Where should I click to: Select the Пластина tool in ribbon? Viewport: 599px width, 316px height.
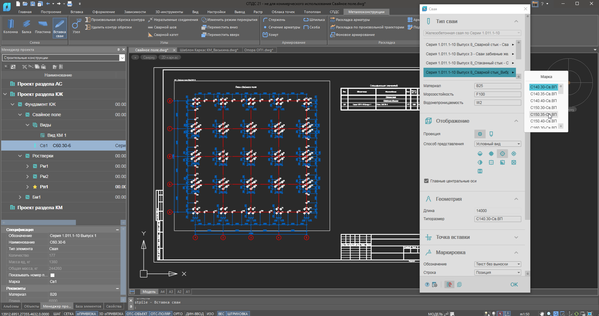pyautogui.click(x=43, y=26)
